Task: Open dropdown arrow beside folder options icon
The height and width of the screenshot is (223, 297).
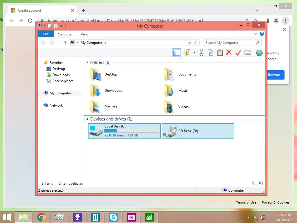Action: (194, 53)
